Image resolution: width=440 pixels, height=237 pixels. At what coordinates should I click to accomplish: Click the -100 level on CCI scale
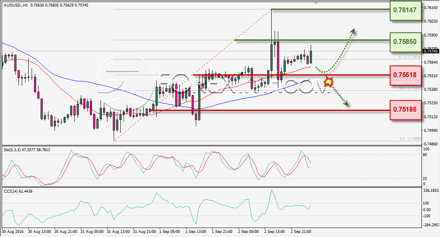(426, 216)
